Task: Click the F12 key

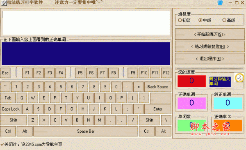Action: click(166, 73)
